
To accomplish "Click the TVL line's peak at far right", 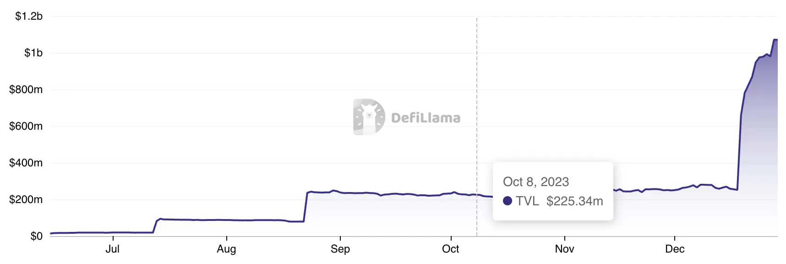I will (x=775, y=40).
